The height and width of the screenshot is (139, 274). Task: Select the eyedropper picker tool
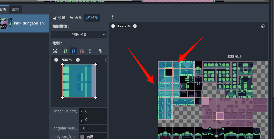click(x=113, y=17)
